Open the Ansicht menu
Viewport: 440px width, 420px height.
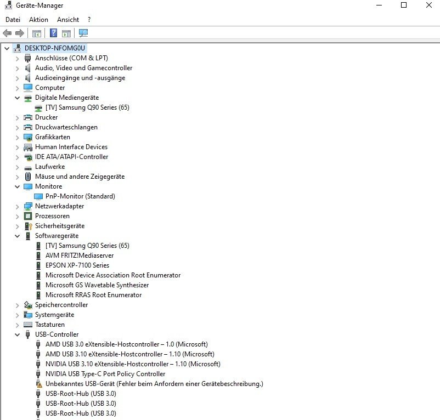coord(68,20)
